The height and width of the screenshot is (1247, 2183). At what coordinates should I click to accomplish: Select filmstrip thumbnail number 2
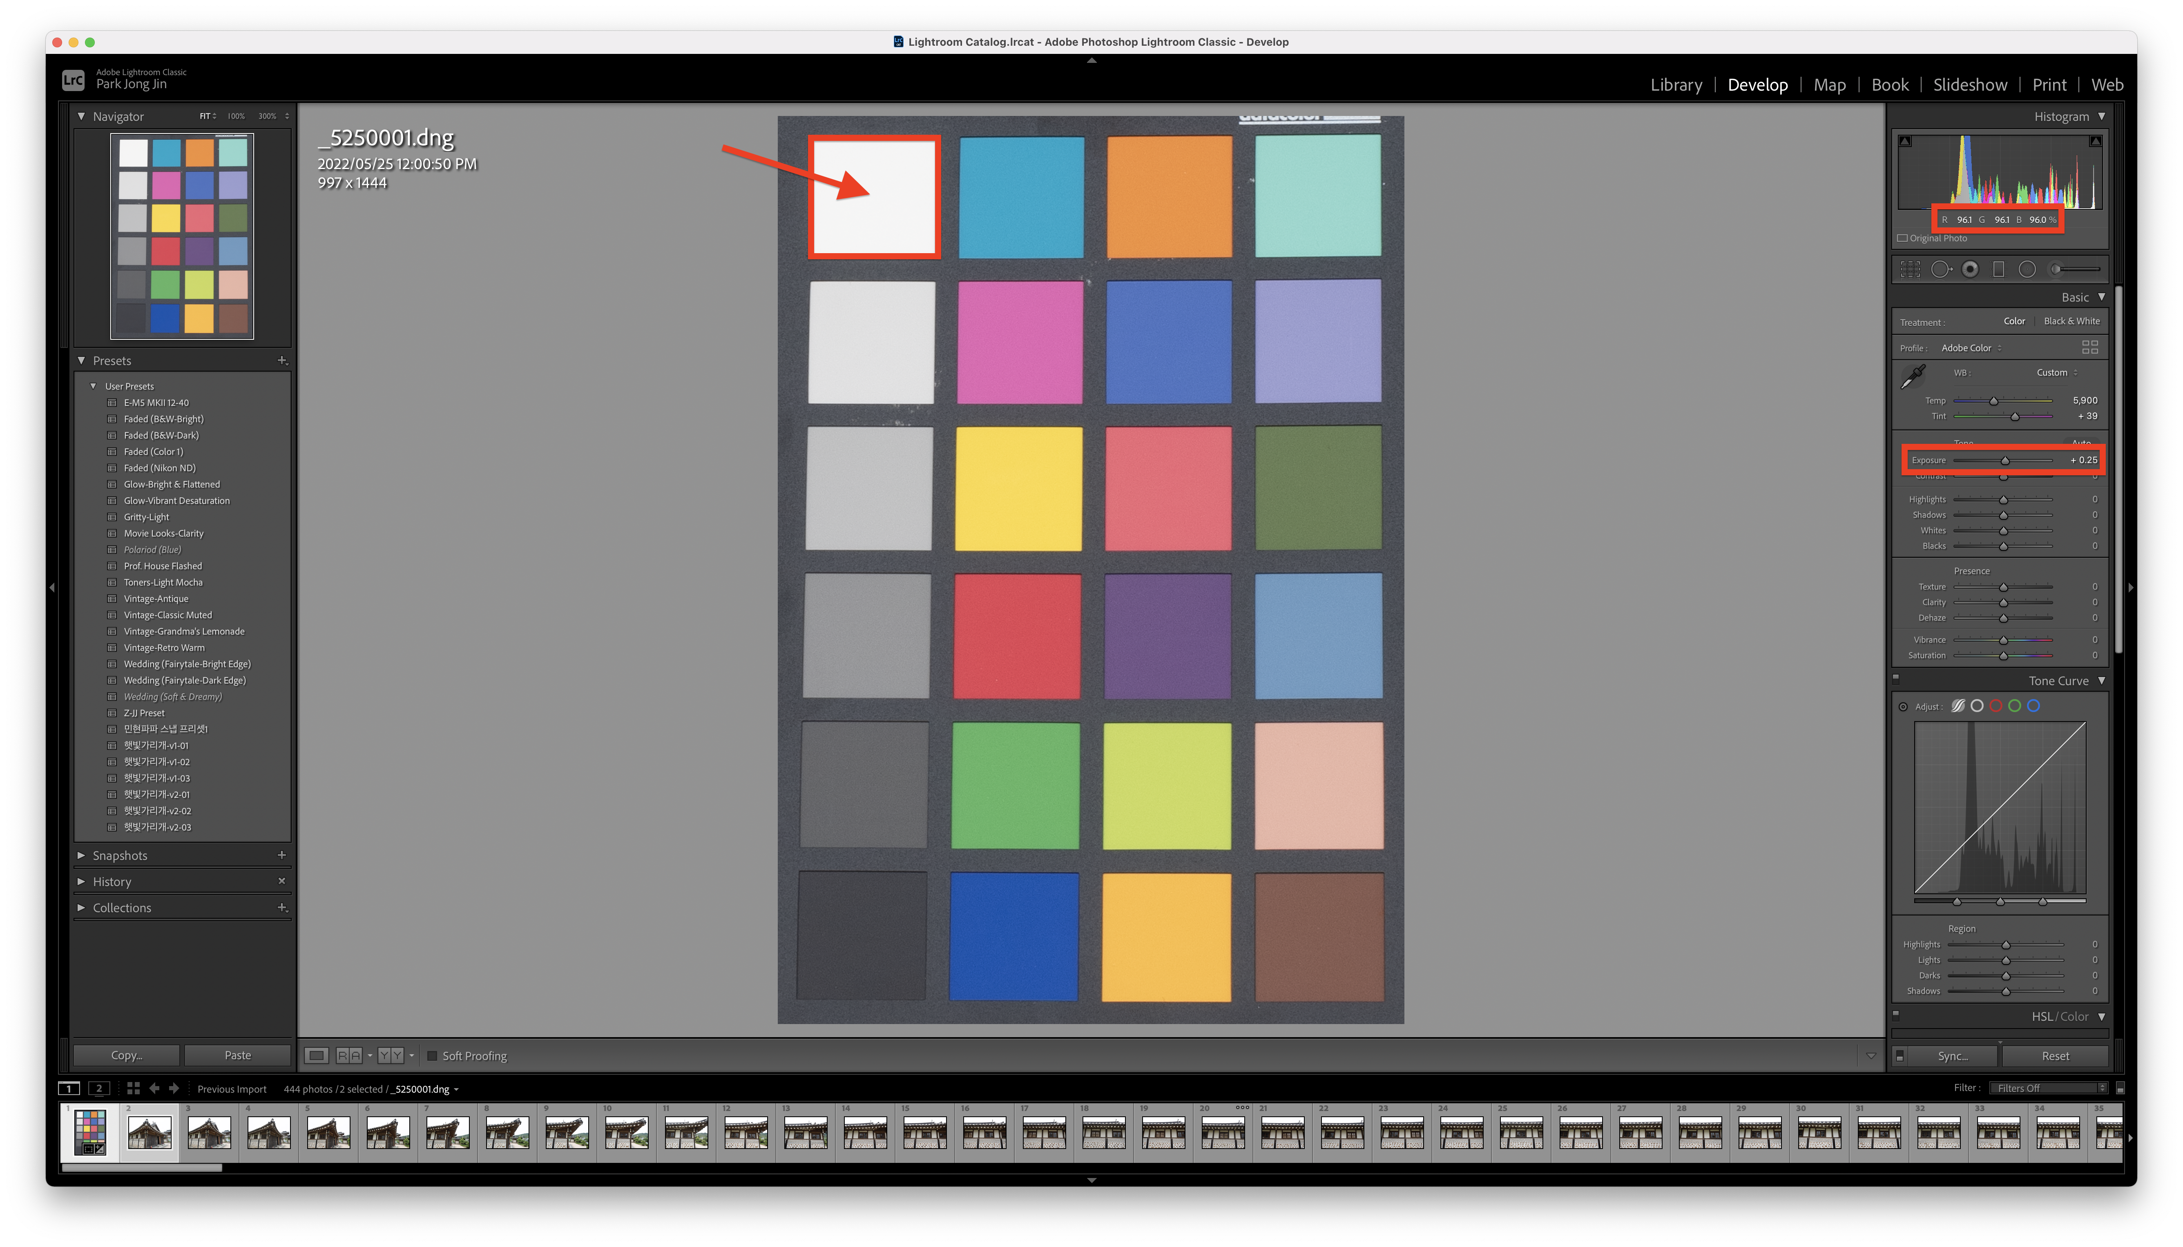pos(149,1132)
